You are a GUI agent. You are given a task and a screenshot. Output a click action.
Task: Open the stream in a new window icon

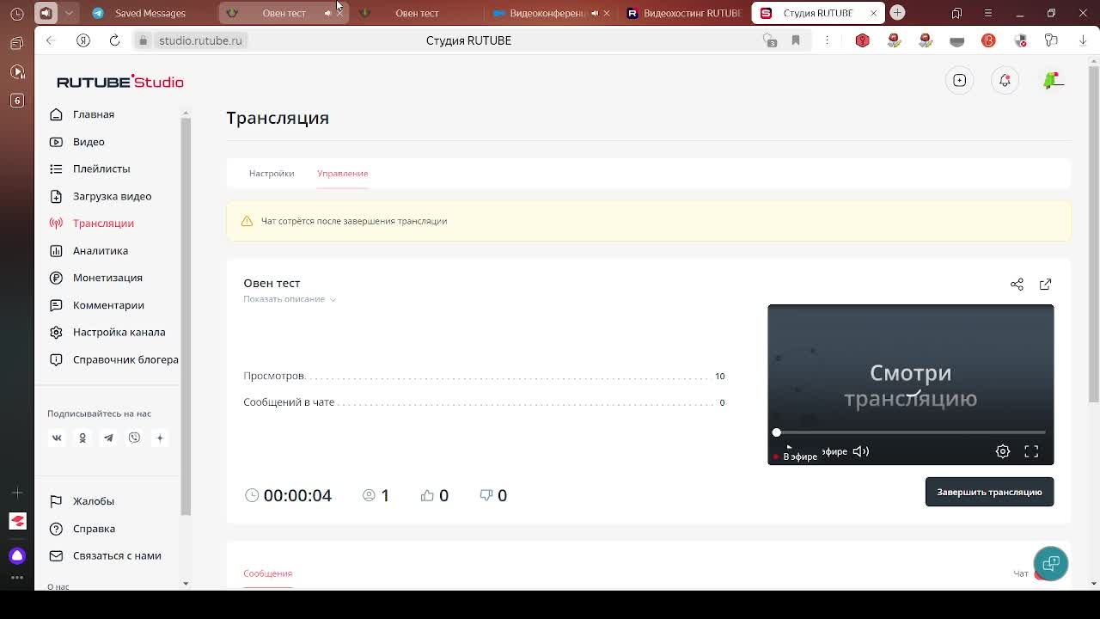click(1045, 285)
